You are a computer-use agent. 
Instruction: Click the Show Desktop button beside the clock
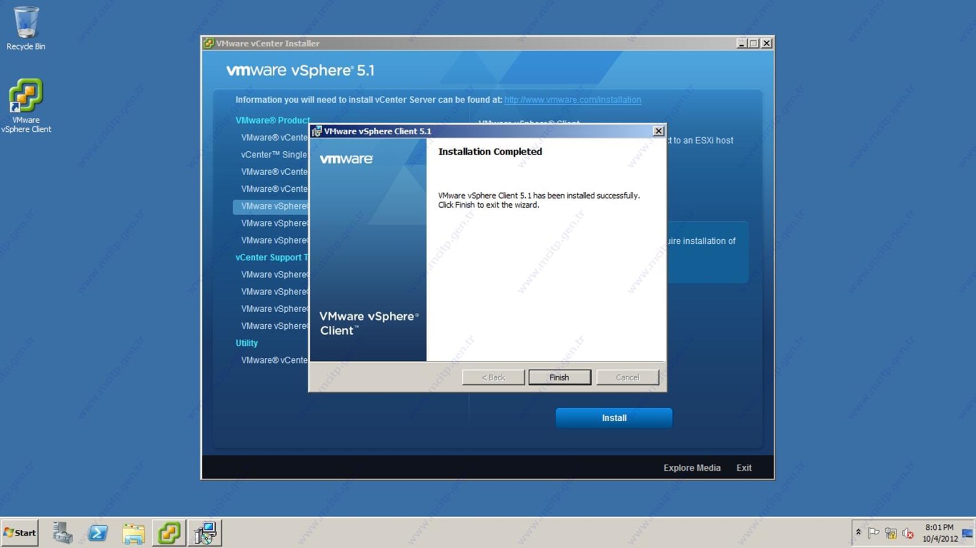tap(967, 533)
